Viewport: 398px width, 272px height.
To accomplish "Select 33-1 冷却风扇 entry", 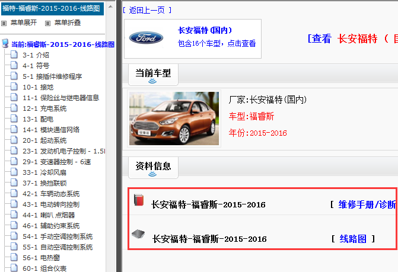I will coord(44,172).
